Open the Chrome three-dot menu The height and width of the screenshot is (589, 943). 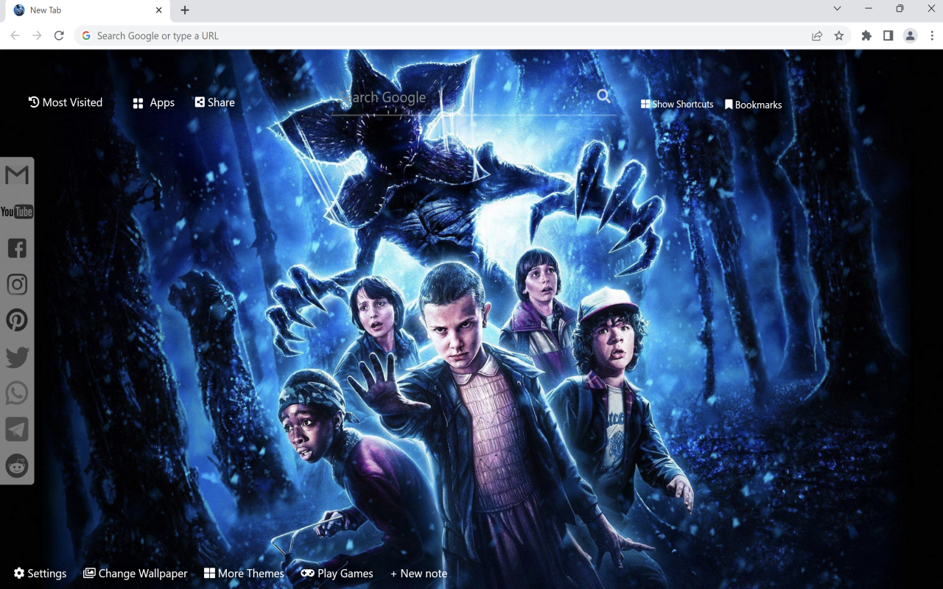(x=932, y=35)
